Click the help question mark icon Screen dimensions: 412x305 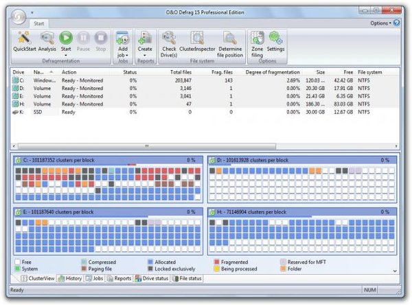point(396,23)
